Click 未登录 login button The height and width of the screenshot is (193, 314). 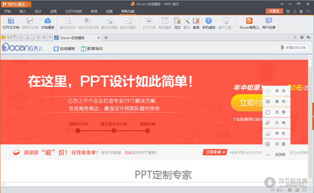(274, 11)
